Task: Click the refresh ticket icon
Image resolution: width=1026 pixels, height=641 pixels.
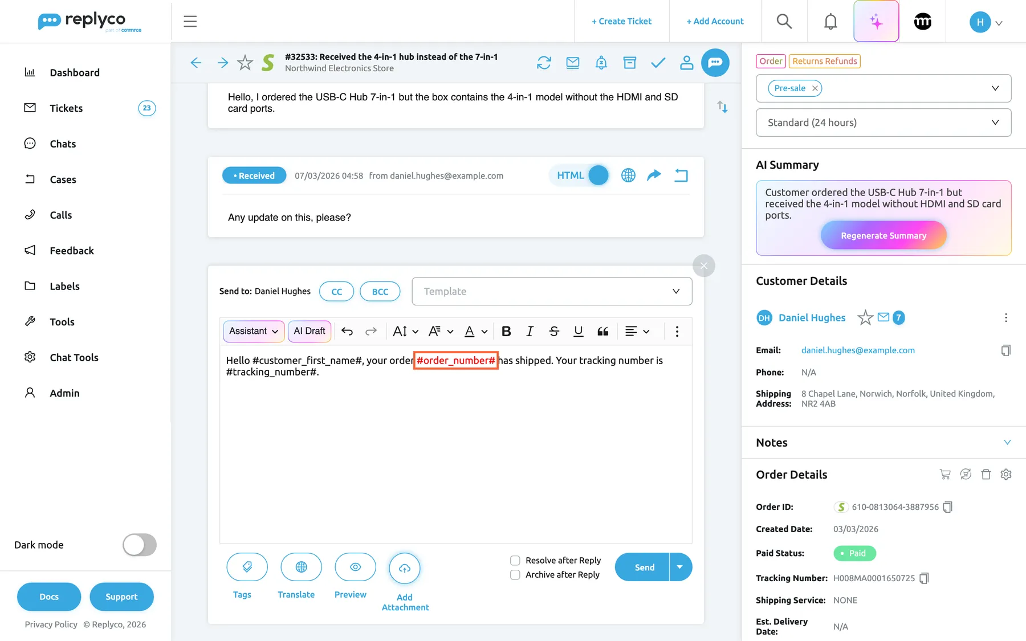Action: point(544,63)
